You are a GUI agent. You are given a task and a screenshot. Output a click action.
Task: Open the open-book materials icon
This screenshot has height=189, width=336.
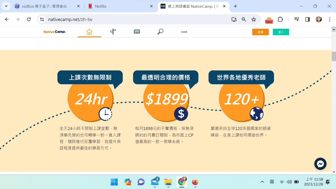(137, 32)
